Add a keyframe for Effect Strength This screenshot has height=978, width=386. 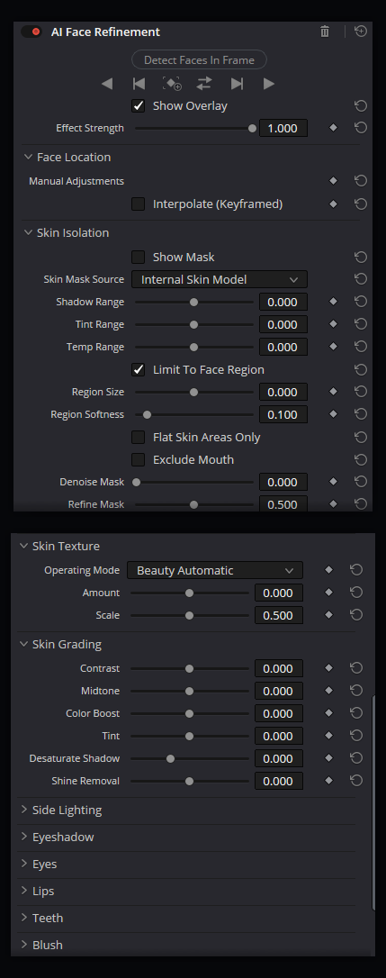(333, 128)
